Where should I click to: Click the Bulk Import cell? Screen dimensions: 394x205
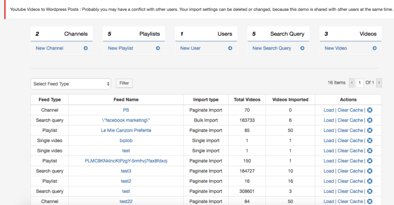(206, 120)
